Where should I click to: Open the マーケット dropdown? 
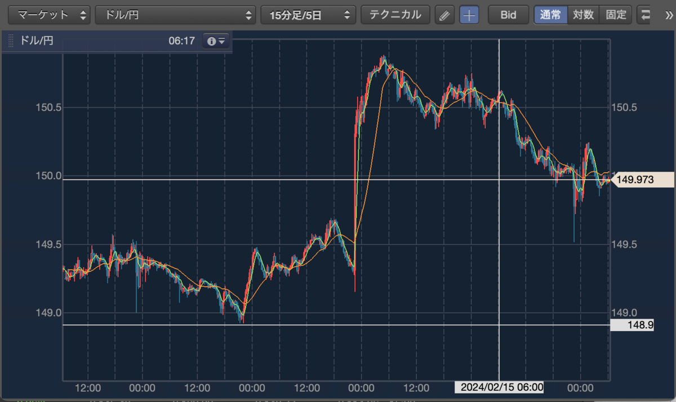pos(49,15)
